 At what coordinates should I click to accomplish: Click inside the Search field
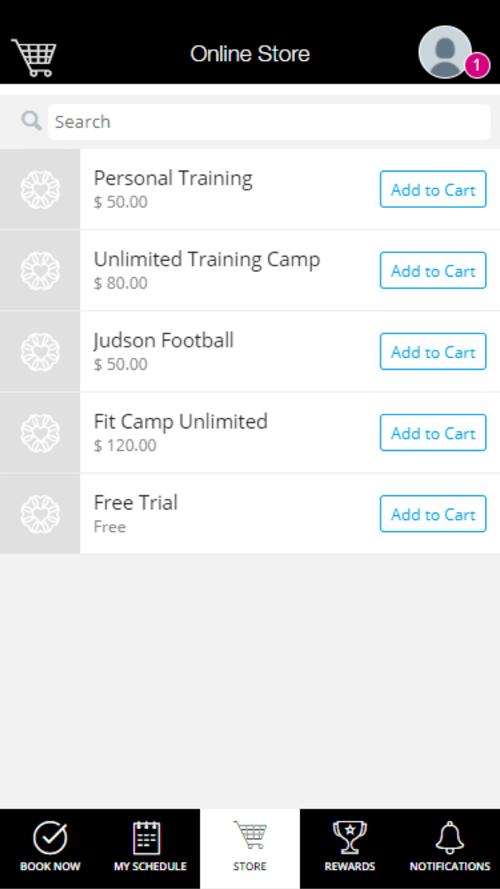(x=268, y=121)
